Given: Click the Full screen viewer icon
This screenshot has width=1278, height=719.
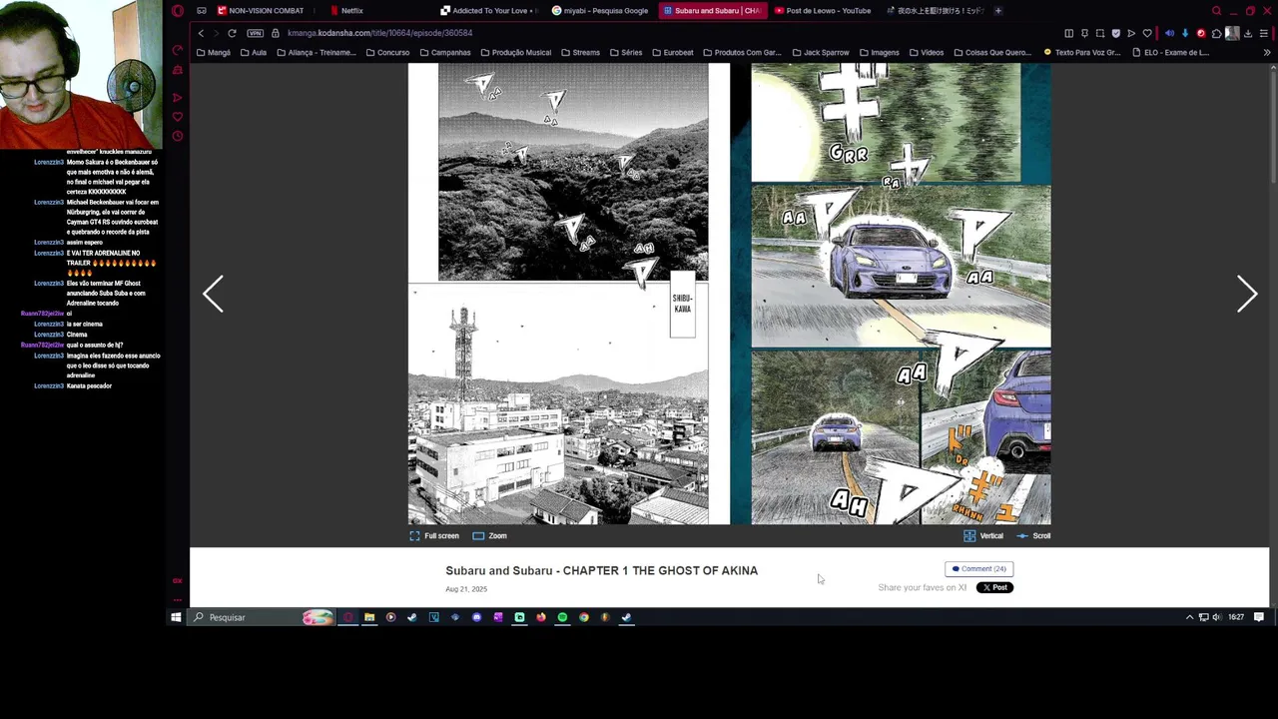Looking at the screenshot, I should [x=414, y=536].
